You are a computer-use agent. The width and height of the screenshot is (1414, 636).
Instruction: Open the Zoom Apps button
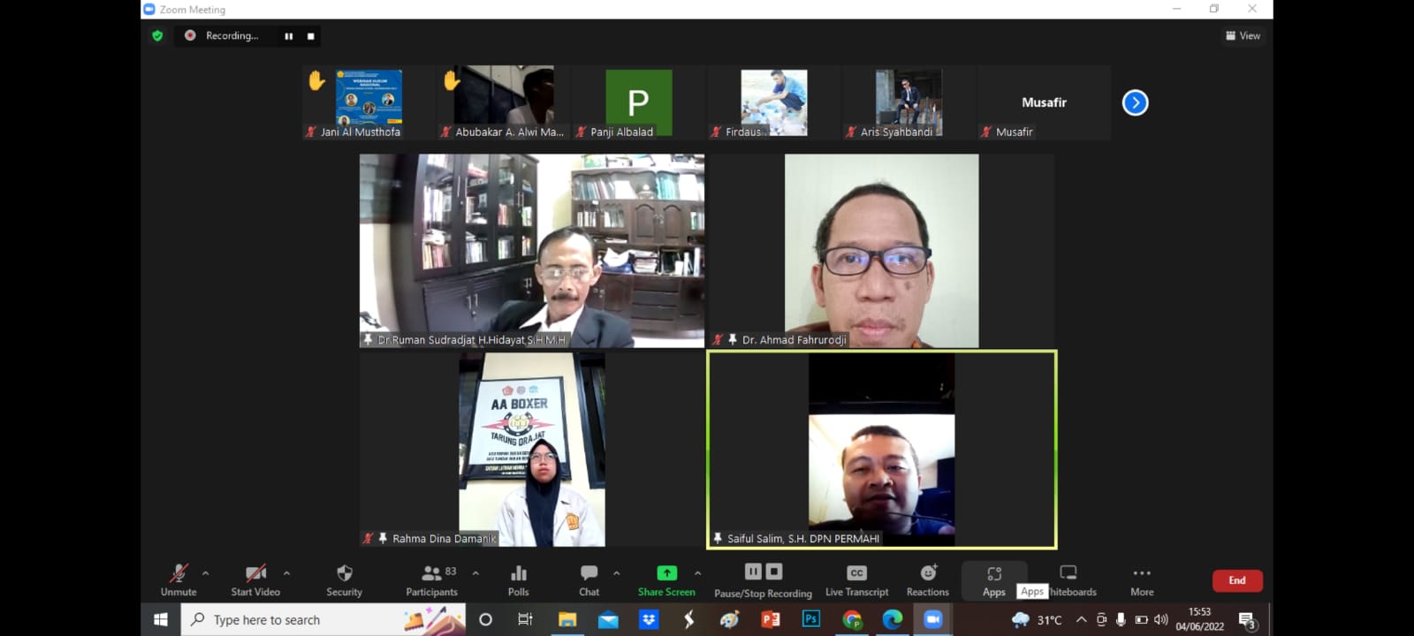coord(994,580)
